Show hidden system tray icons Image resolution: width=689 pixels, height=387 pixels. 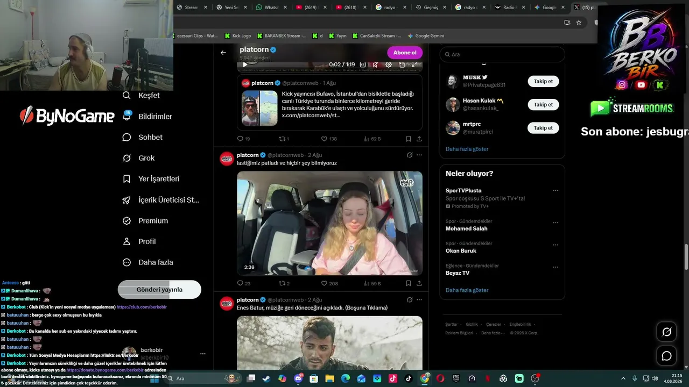point(624,378)
